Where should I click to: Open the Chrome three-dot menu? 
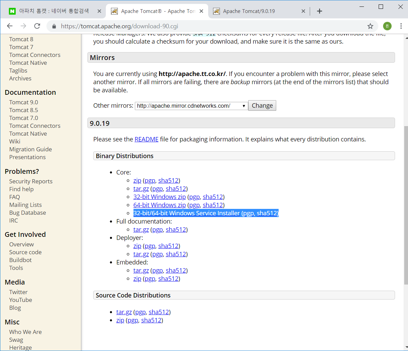401,26
